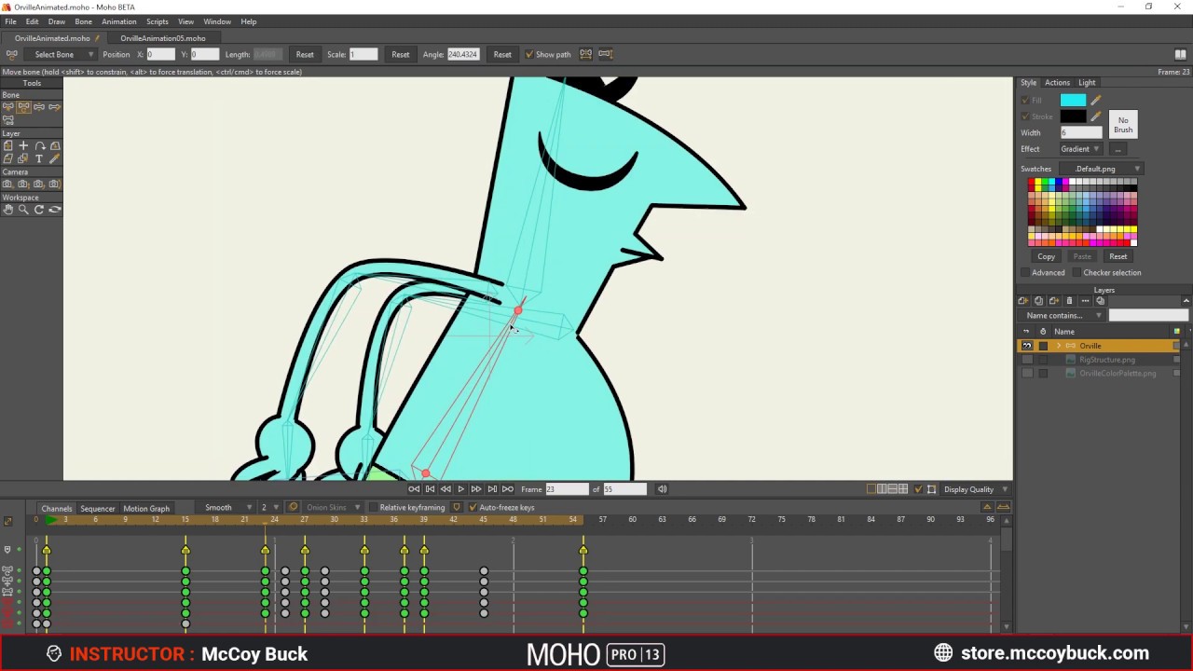1193x671 pixels.
Task: Enable Checker selection checkbox
Action: click(1076, 273)
